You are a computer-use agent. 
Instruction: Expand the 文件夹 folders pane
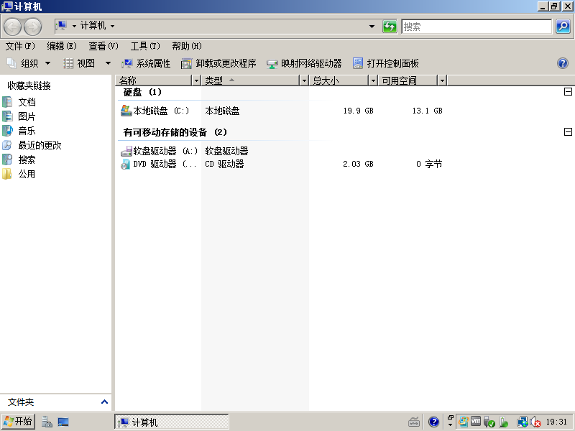[104, 402]
